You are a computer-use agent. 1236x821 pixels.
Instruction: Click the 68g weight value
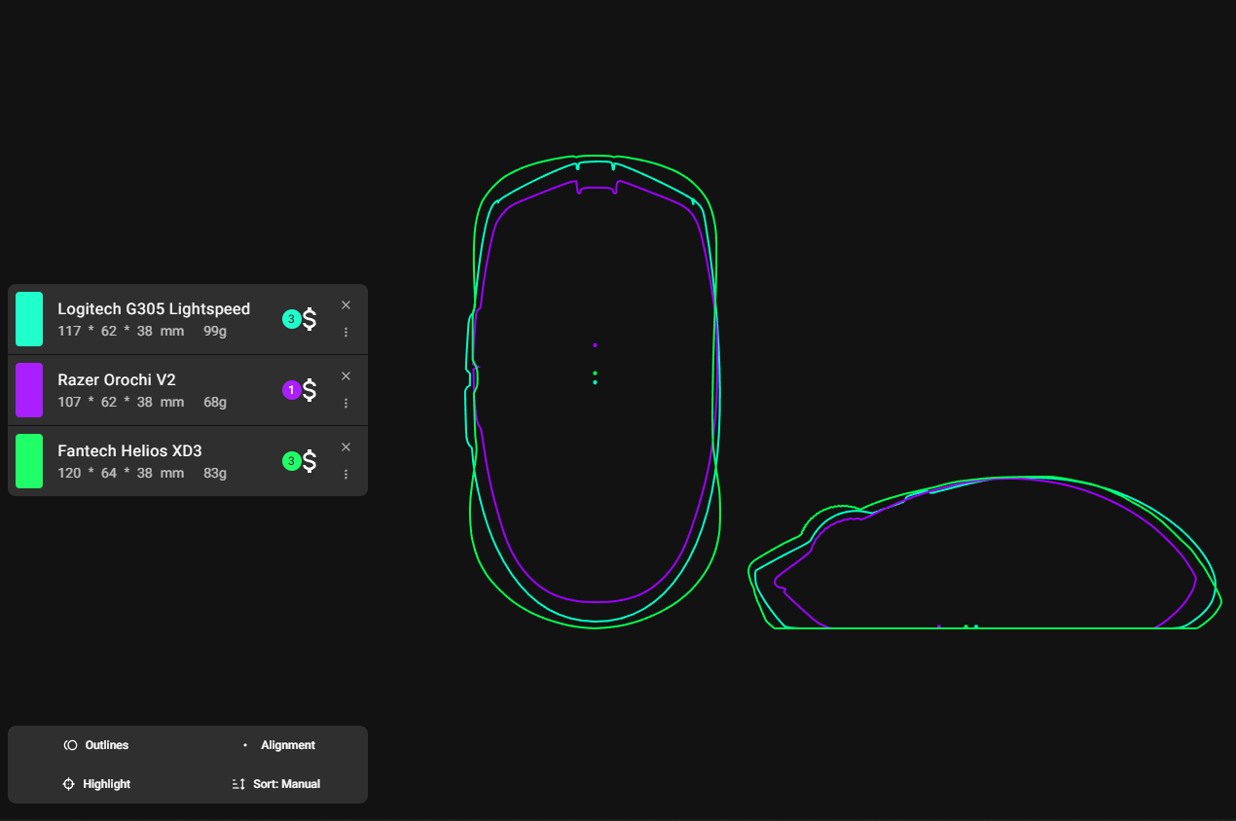point(215,403)
